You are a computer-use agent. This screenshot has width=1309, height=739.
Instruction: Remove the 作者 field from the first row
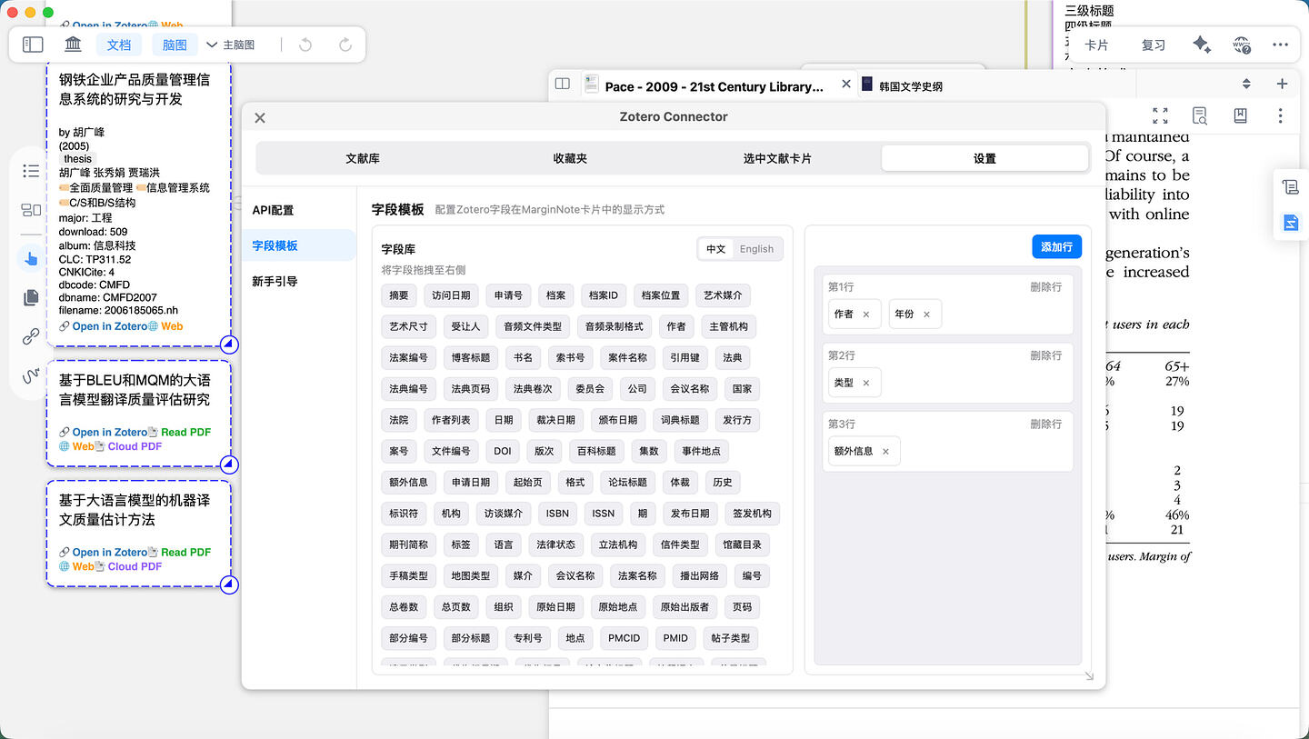point(866,314)
